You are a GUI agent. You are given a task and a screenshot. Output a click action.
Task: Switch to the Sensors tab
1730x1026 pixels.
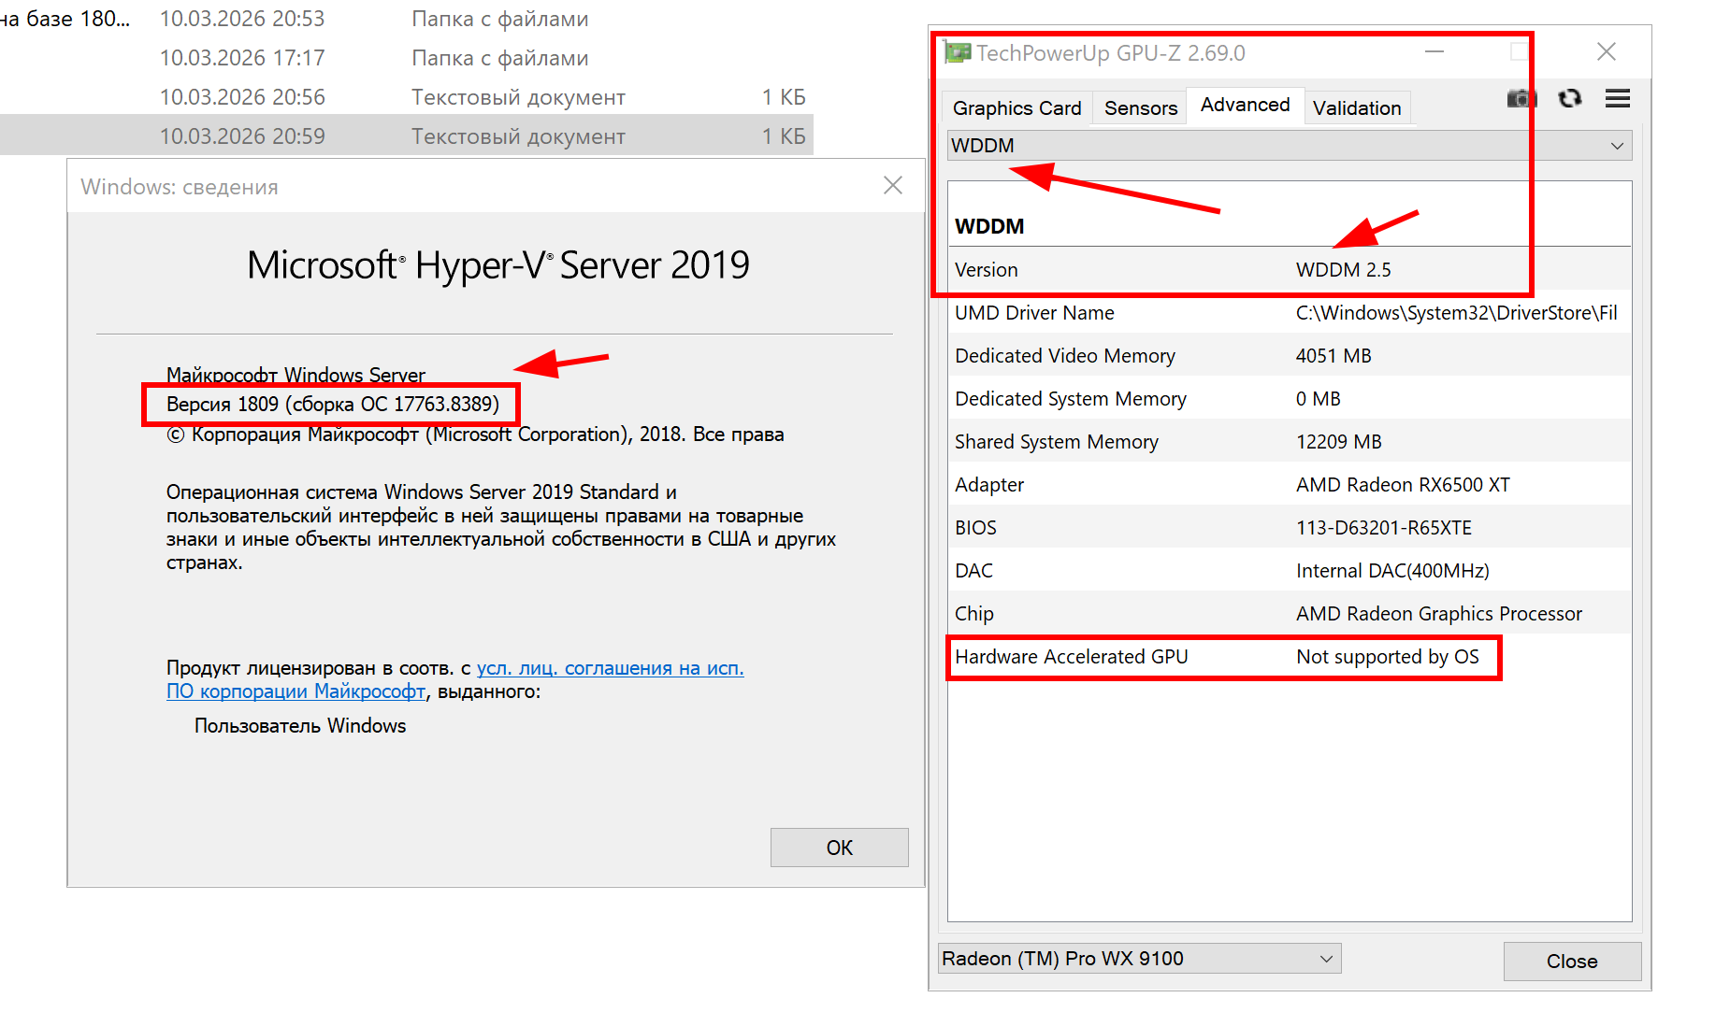(1140, 108)
